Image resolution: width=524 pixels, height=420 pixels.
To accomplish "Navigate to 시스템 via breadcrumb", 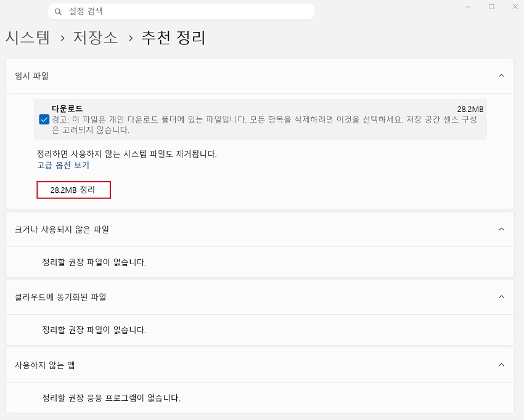I will click(28, 38).
